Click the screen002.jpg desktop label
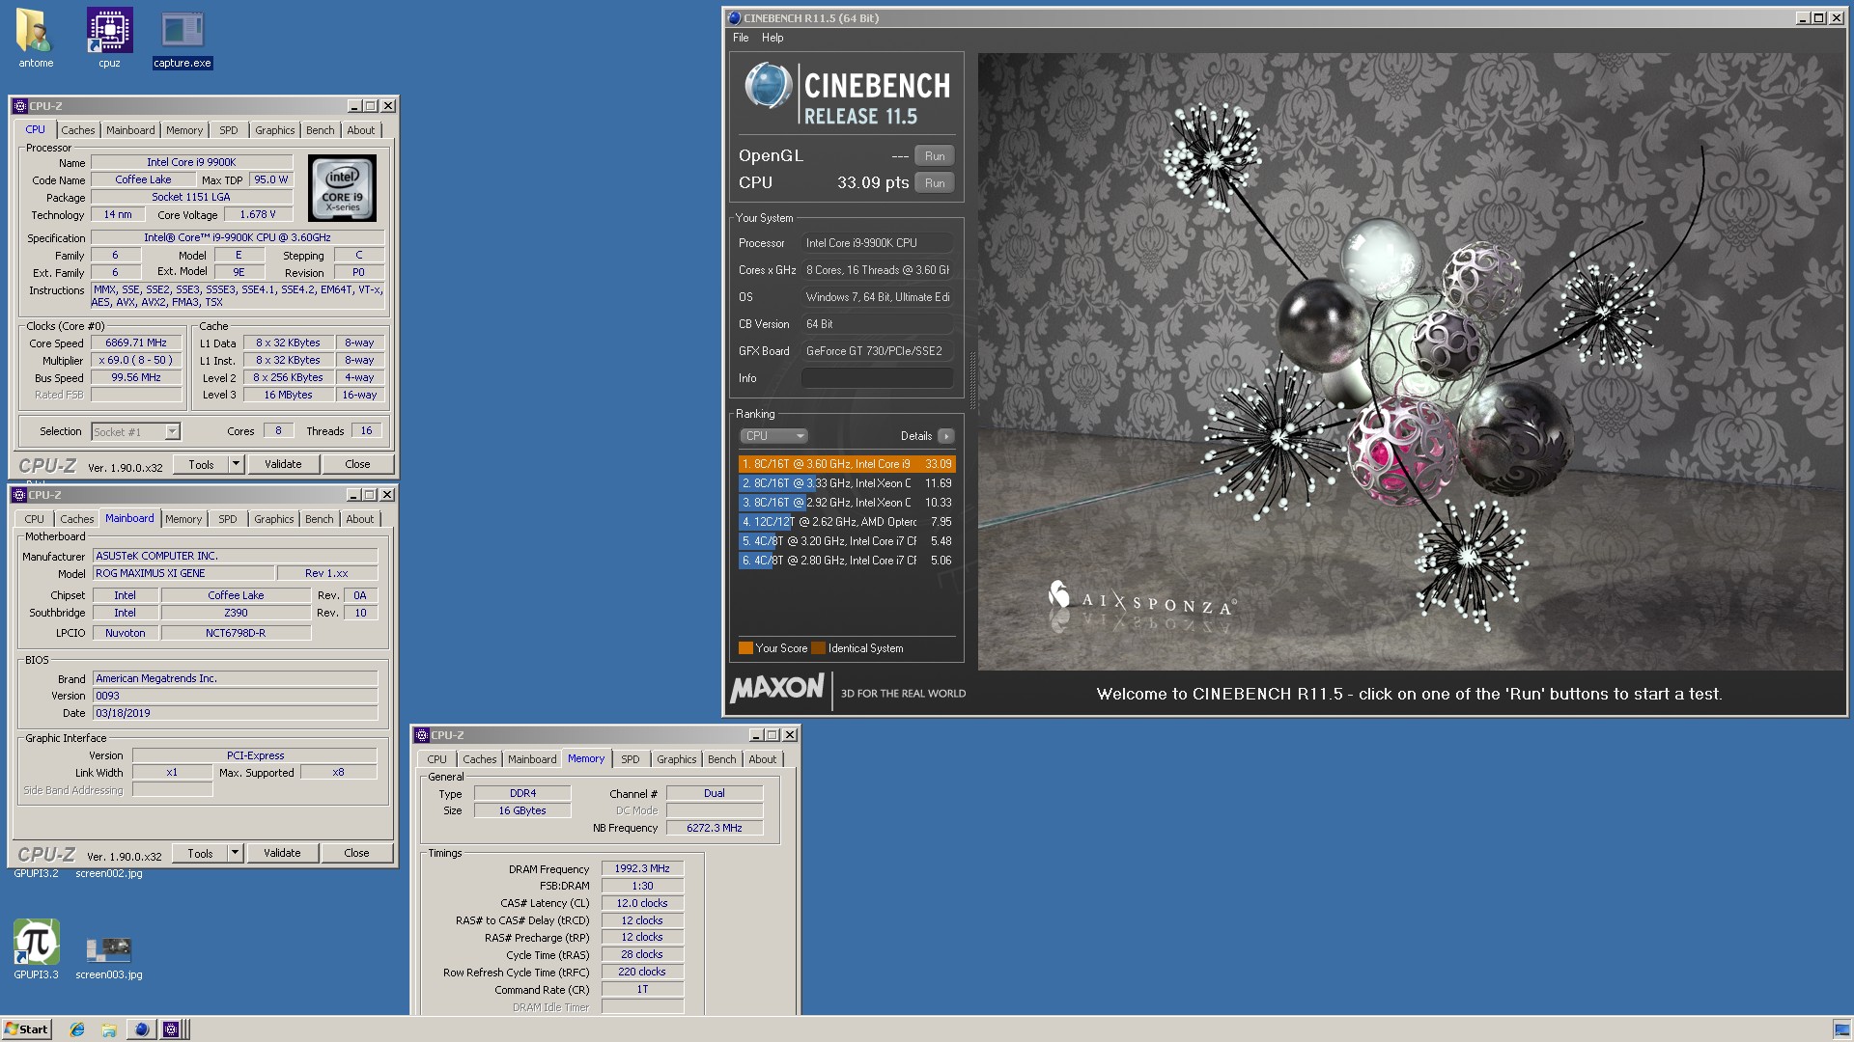 pos(109,873)
